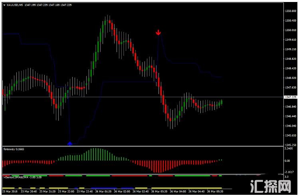Screen dimensions: 299x196
Task: Click the 1350.400 price scale label
Action: [x=291, y=21]
